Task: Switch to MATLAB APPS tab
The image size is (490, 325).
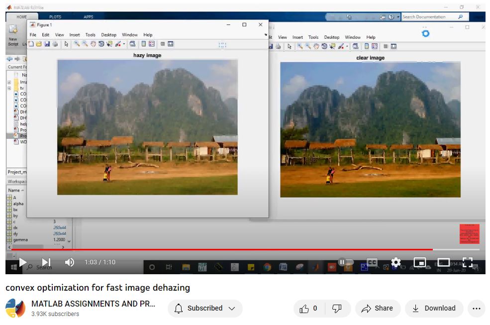Action: click(x=89, y=16)
